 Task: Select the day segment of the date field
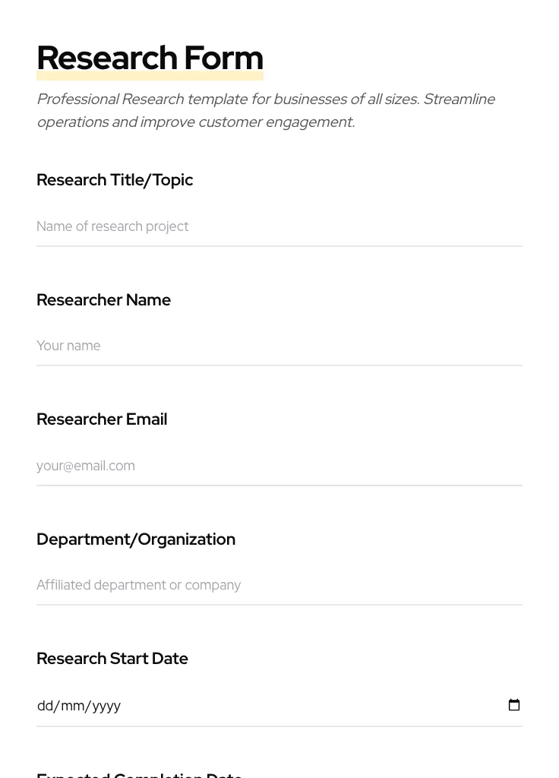(44, 706)
